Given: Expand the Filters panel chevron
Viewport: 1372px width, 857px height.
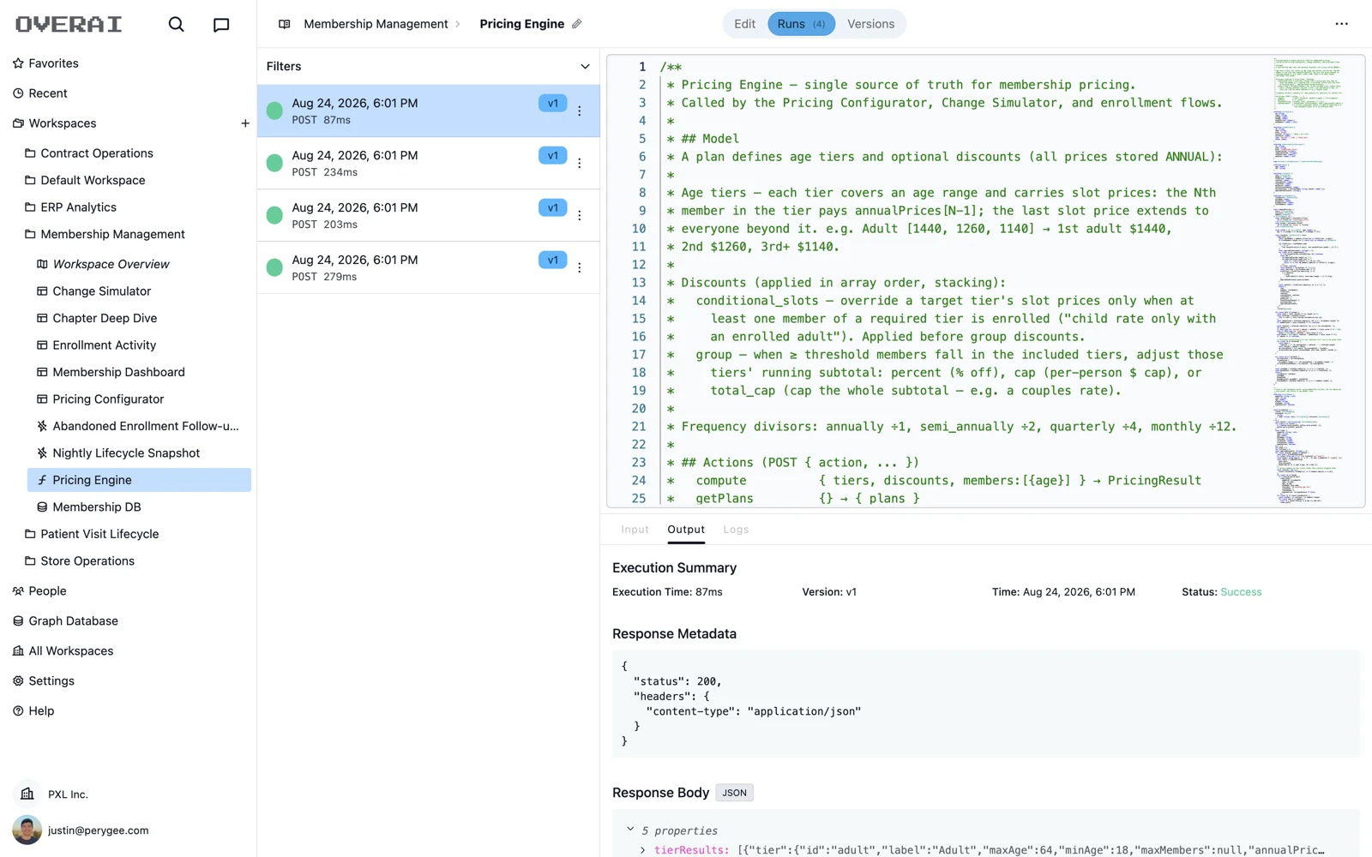Looking at the screenshot, I should click(585, 66).
